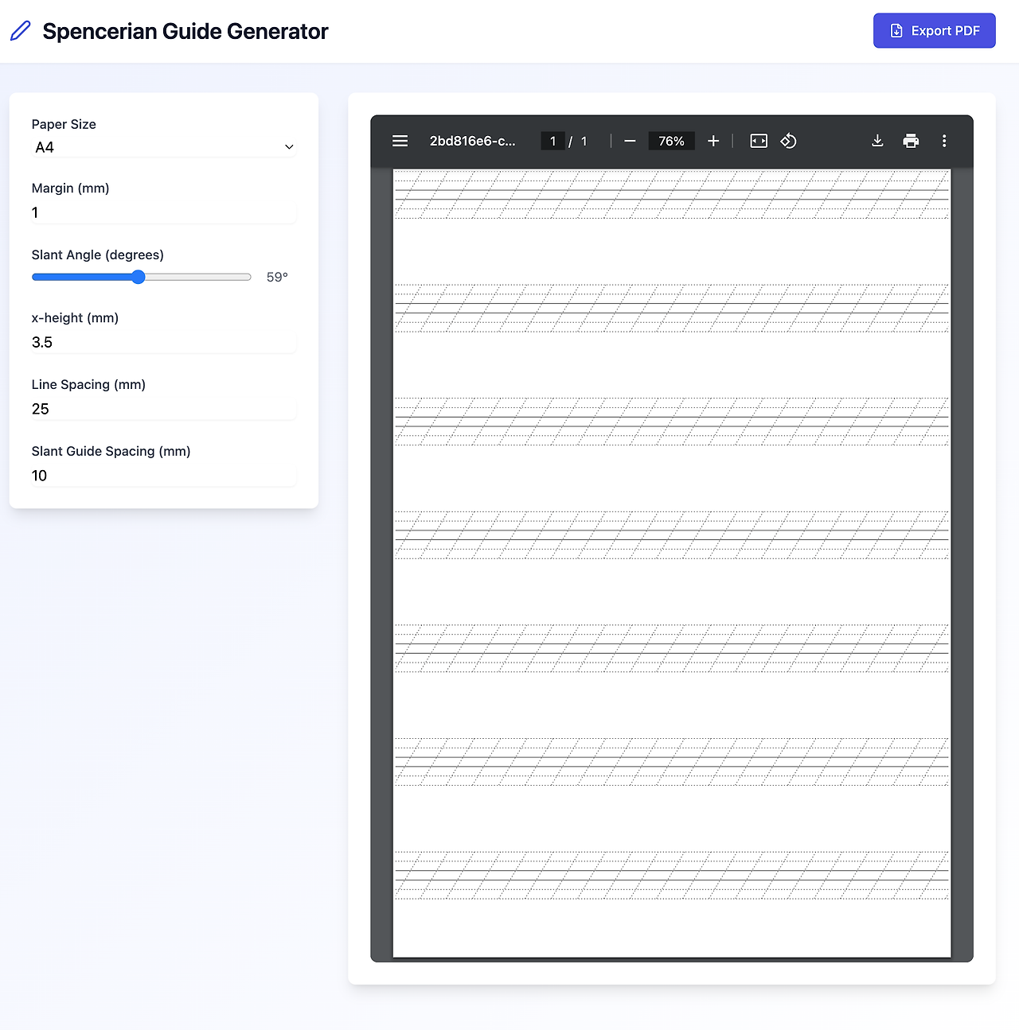The image size is (1019, 1030).
Task: Click the Margin input field
Action: (163, 212)
